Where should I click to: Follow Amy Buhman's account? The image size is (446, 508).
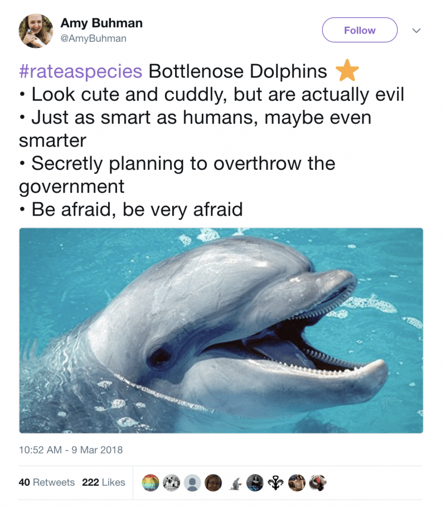point(360,30)
